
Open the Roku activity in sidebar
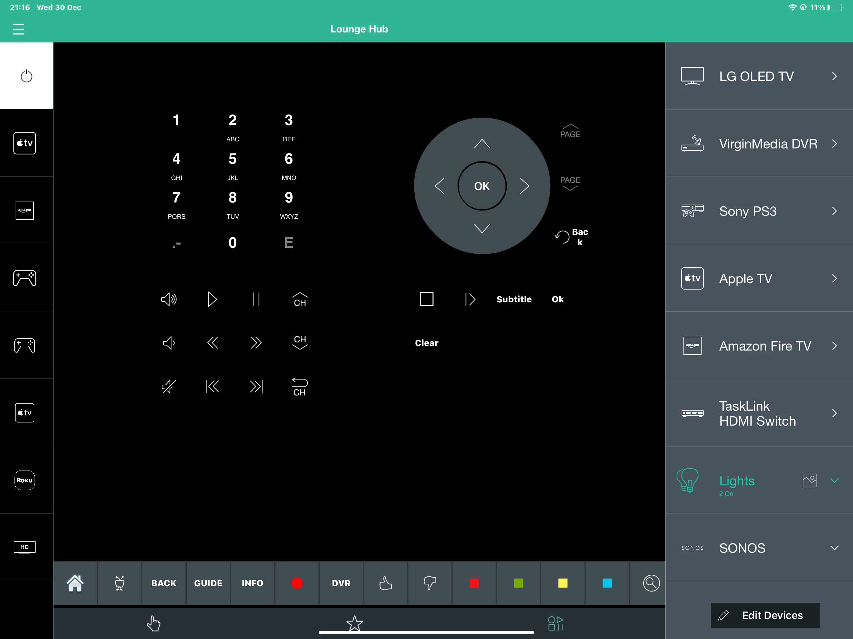point(25,480)
